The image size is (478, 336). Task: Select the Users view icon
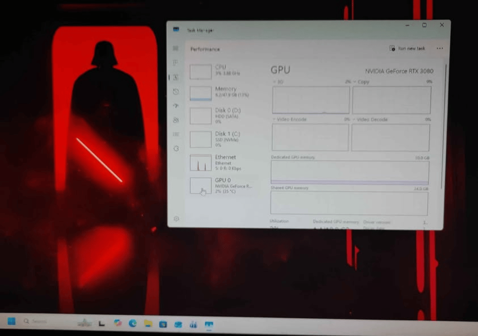pyautogui.click(x=176, y=120)
